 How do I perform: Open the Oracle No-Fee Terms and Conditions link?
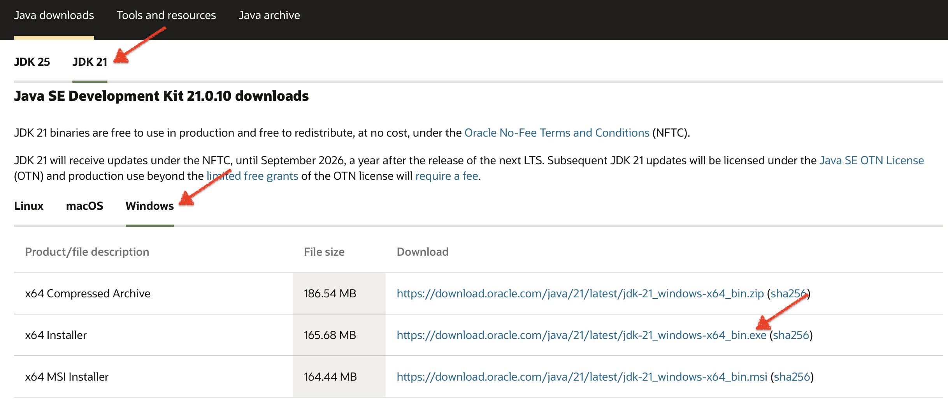(x=555, y=133)
